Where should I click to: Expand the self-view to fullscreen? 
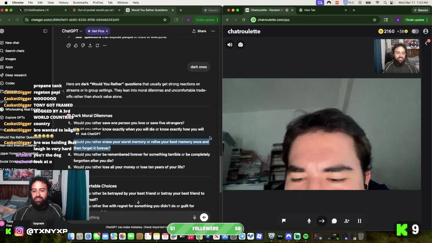414,44
